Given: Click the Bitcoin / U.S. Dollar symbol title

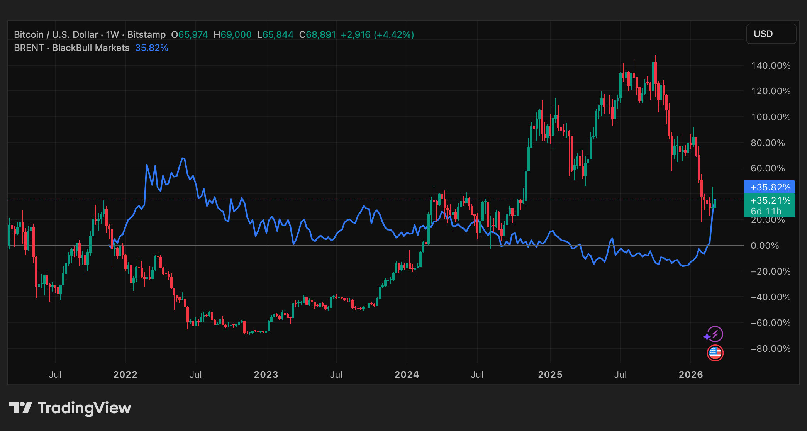Looking at the screenshot, I should pyautogui.click(x=56, y=35).
